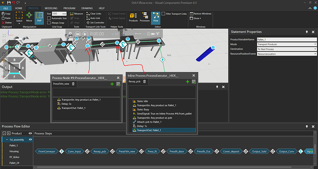
Task: Expand the Select tool dropdown arrow
Action: 19,24
